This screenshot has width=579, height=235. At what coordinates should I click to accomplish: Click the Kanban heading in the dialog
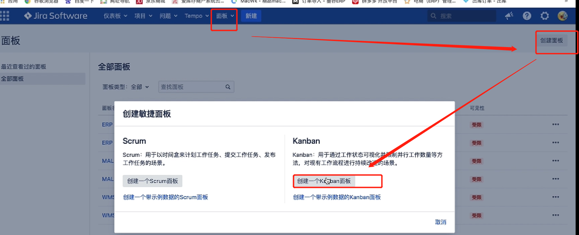(x=306, y=141)
